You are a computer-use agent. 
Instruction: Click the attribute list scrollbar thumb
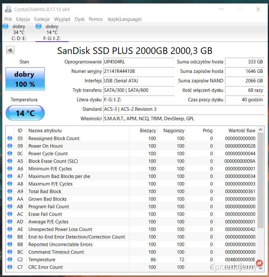260,180
